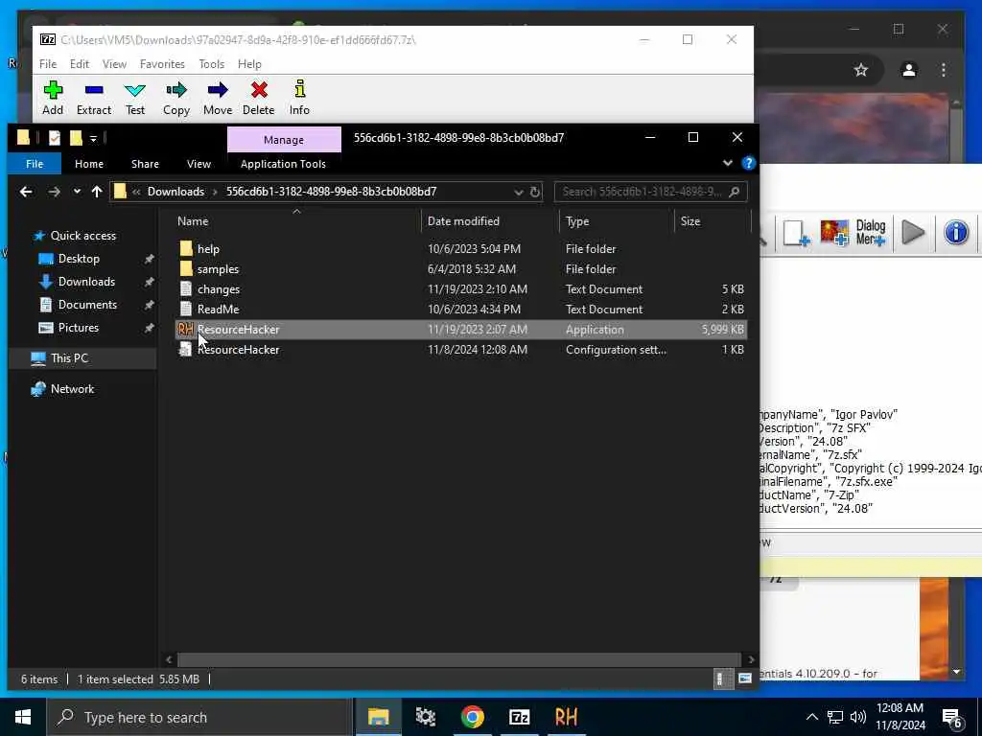The height and width of the screenshot is (736, 982).
Task: Click the taskbar search box
Action: coord(199,717)
